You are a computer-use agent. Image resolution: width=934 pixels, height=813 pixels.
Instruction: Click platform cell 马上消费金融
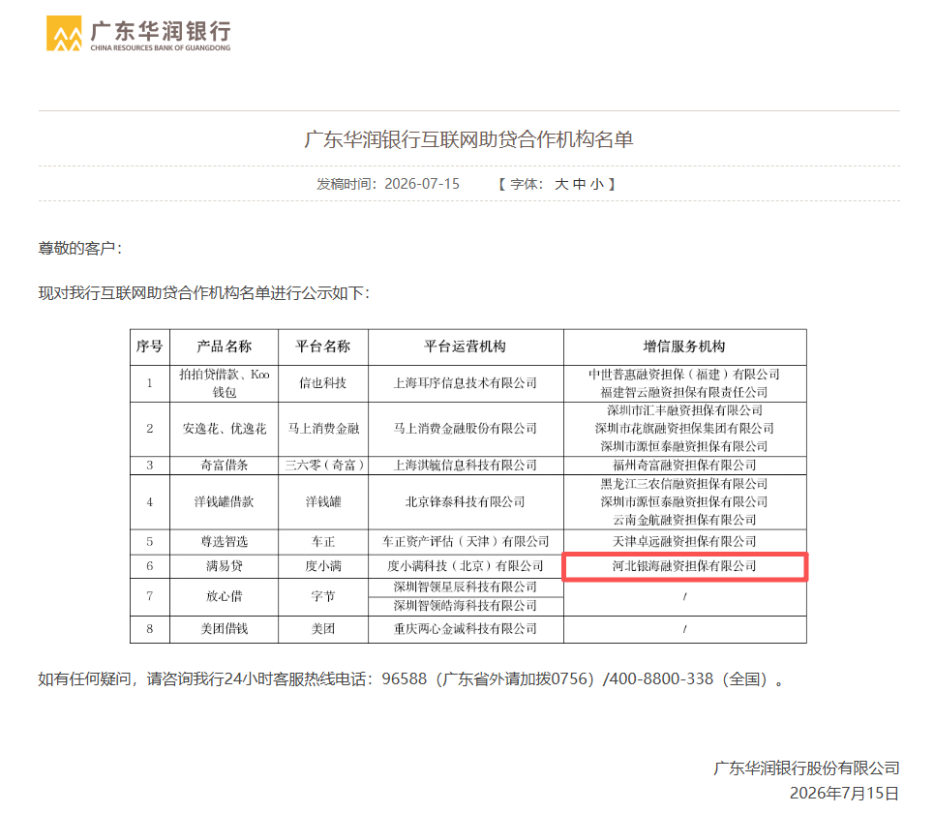pyautogui.click(x=323, y=429)
